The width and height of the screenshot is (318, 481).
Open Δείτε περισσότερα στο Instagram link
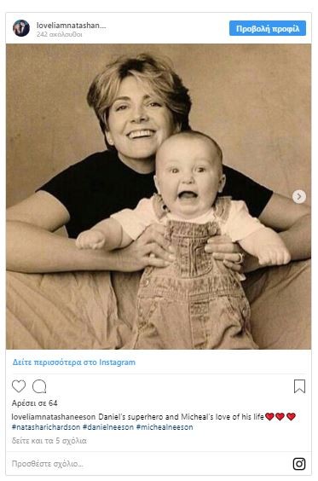tap(74, 362)
